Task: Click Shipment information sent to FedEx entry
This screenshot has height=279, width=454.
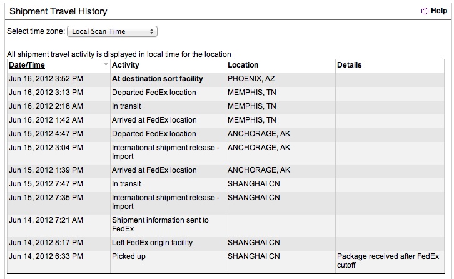Action: (160, 225)
